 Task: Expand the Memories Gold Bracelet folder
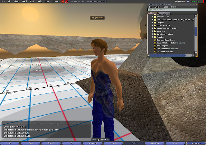[153, 28]
